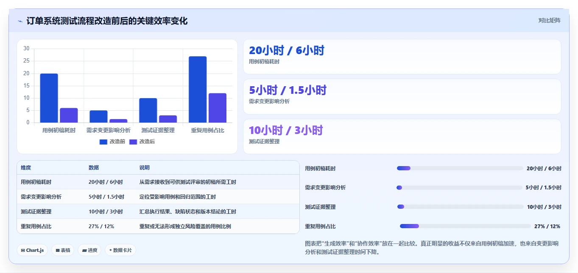578x273 pixels.
Task: Click the 进度 tag chip
Action: point(89,250)
